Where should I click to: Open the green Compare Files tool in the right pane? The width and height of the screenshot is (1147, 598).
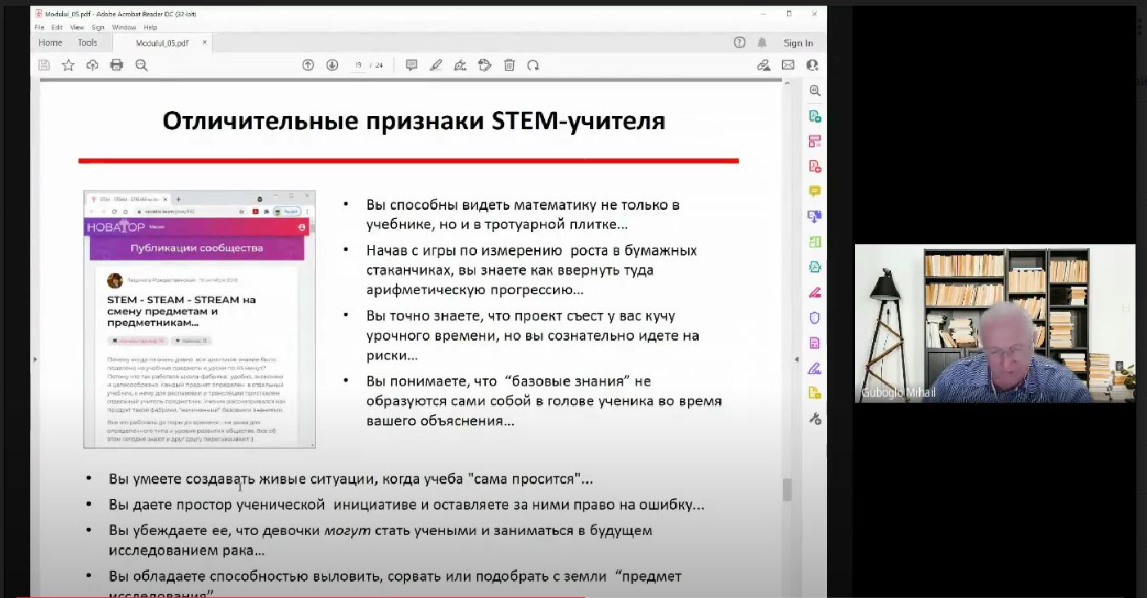814,242
